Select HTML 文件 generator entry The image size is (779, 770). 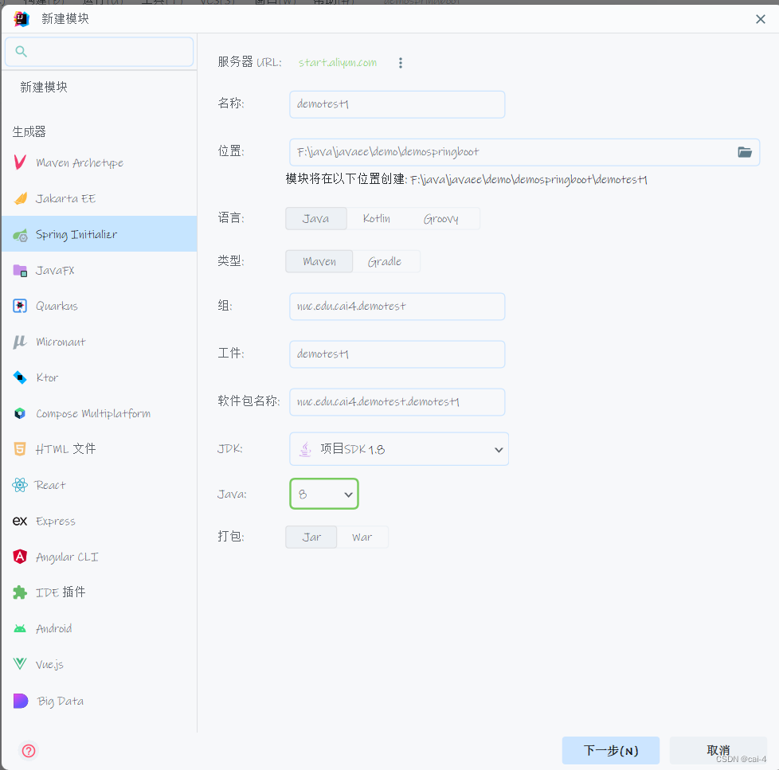[100, 449]
